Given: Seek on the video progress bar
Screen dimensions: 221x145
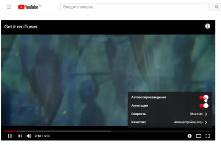Looking at the screenshot, I should (108, 131).
